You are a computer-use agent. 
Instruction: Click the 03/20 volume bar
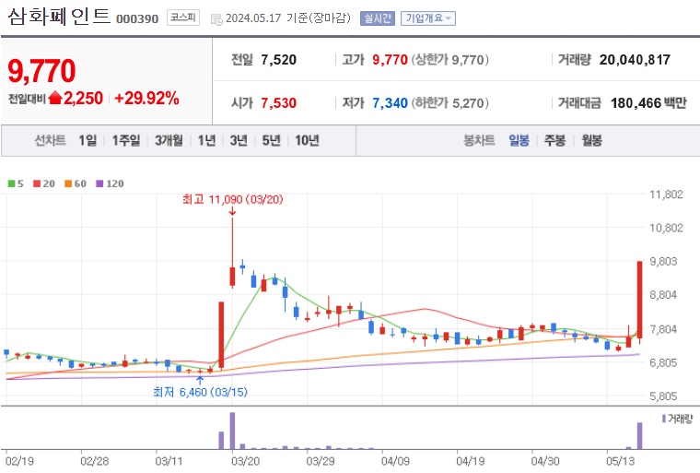coord(232,431)
